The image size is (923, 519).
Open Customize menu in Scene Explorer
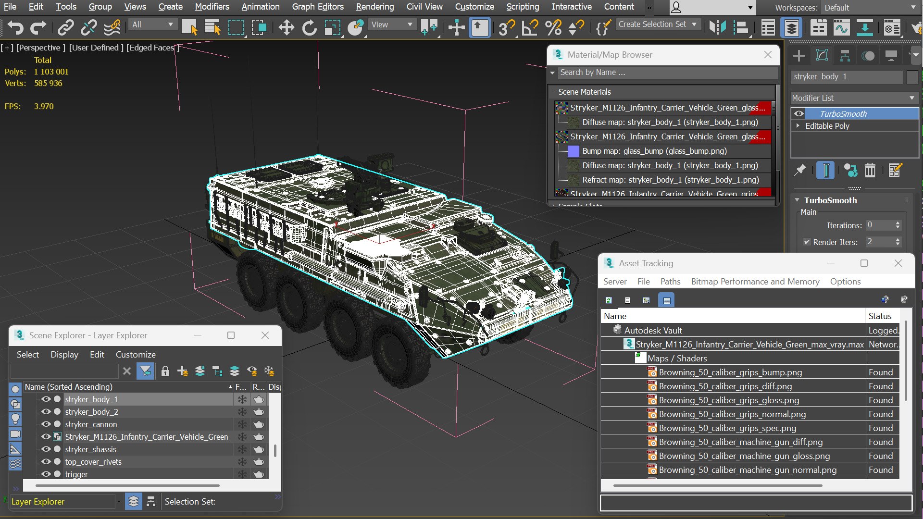[x=136, y=355]
